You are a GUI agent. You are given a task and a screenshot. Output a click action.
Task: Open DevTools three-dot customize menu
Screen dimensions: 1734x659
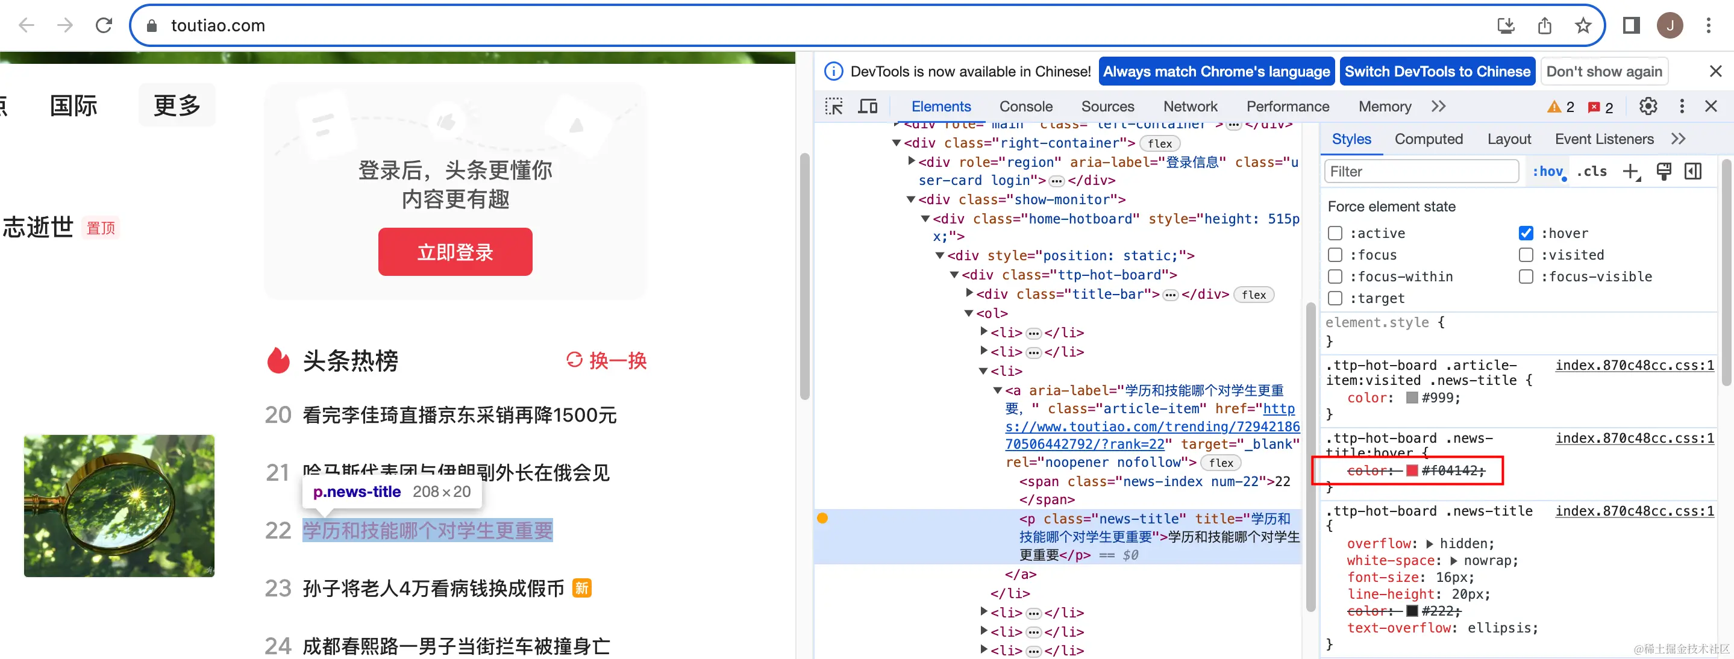tap(1682, 107)
